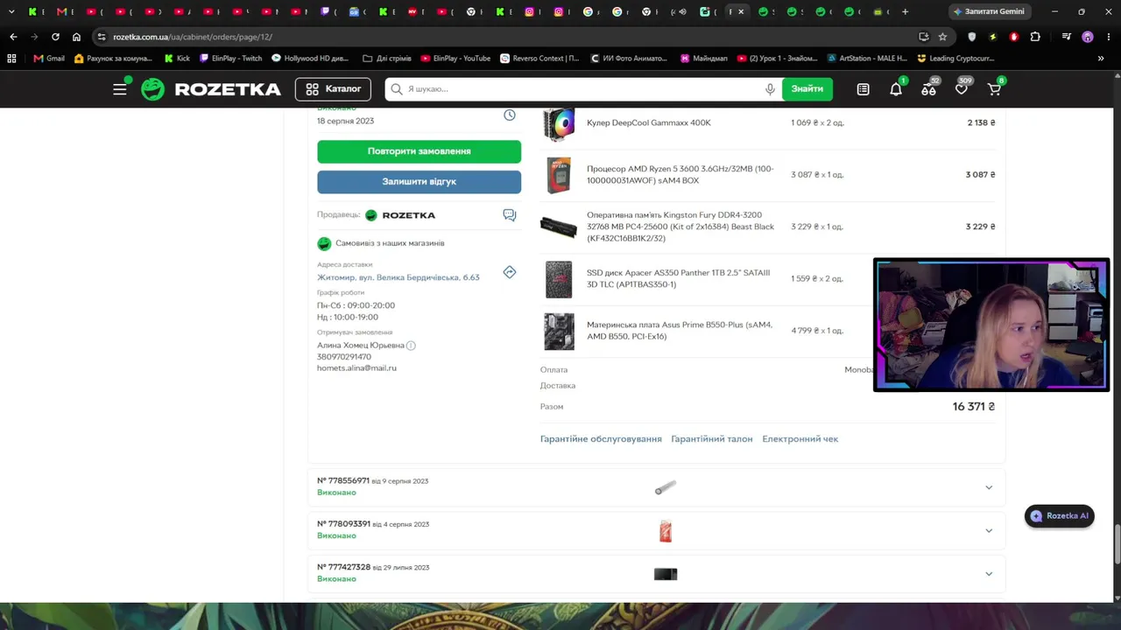
Task: Click the total price 16 371 ₴
Action: (x=974, y=407)
